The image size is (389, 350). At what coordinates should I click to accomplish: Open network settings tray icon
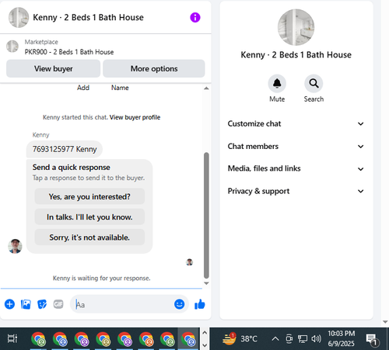303,338
